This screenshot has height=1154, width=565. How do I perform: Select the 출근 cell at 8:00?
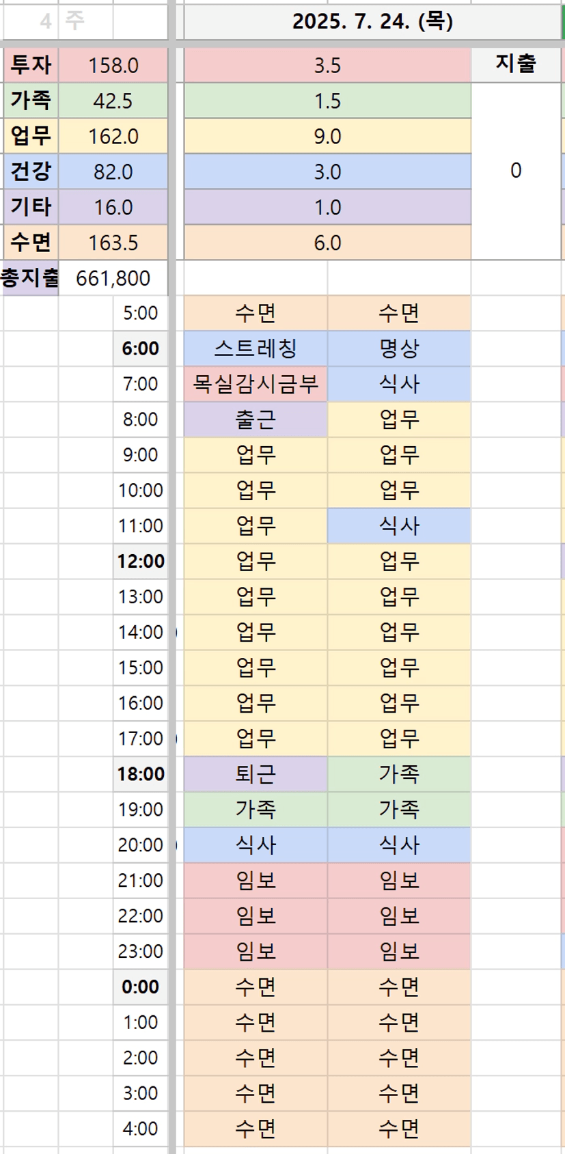[x=256, y=420]
